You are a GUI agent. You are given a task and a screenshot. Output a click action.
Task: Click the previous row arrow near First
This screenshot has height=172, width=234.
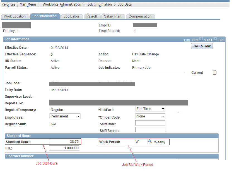[201, 39]
